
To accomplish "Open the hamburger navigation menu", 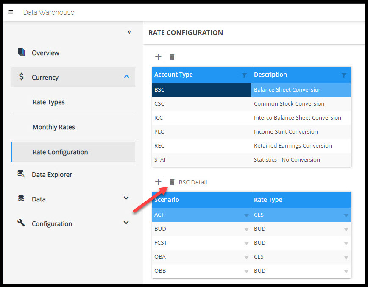I will pos(11,12).
